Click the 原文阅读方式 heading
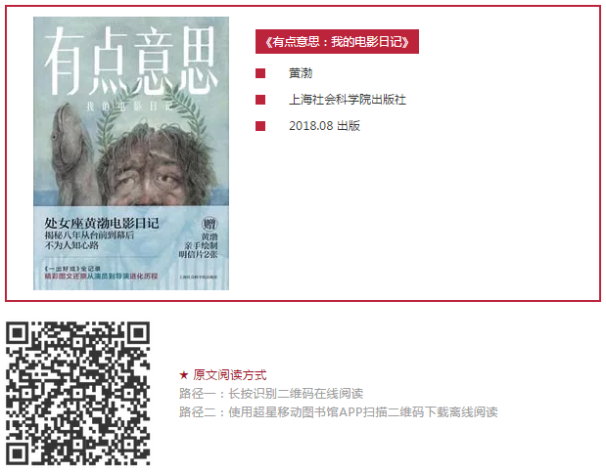Image resolution: width=606 pixels, height=472 pixels. [x=230, y=374]
